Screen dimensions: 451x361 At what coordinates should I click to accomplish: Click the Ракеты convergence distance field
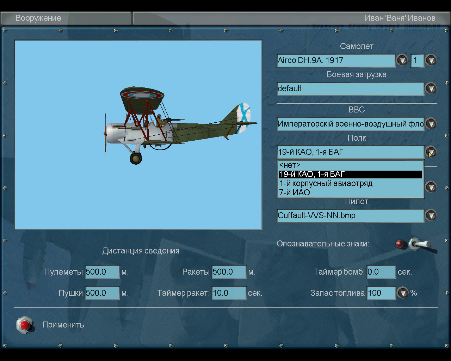(229, 272)
